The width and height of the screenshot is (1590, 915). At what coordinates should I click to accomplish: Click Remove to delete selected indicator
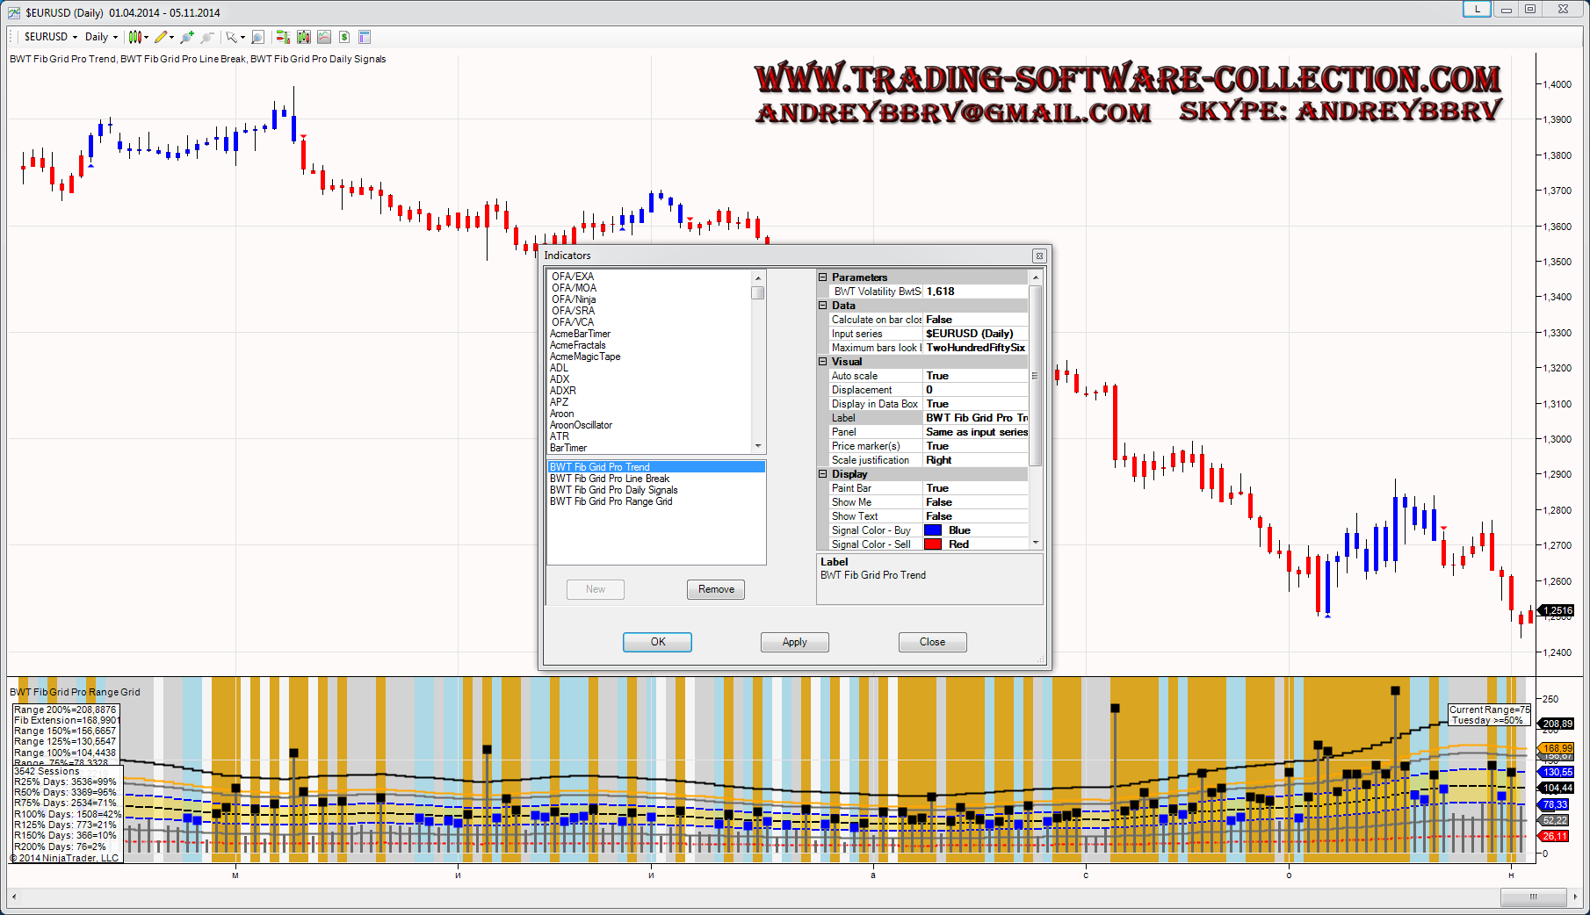[716, 589]
